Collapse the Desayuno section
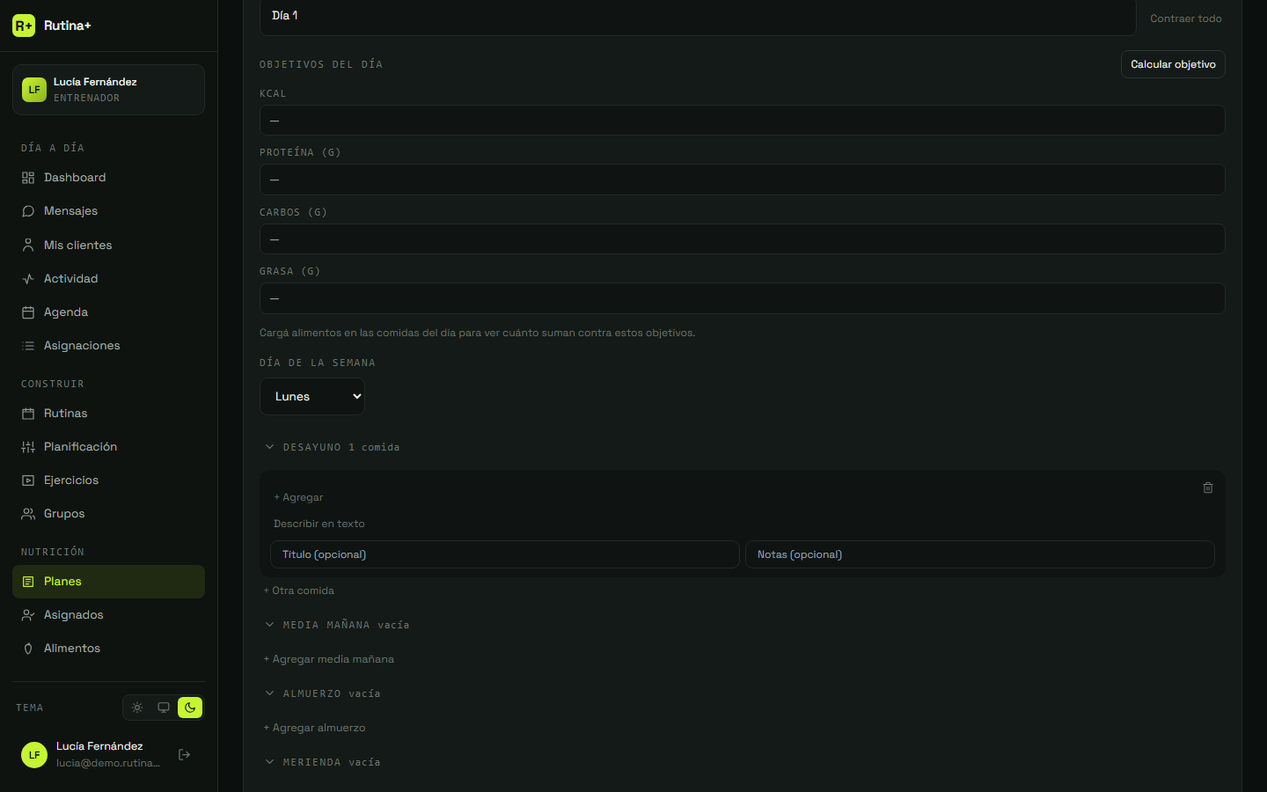The width and height of the screenshot is (1267, 792). click(269, 447)
